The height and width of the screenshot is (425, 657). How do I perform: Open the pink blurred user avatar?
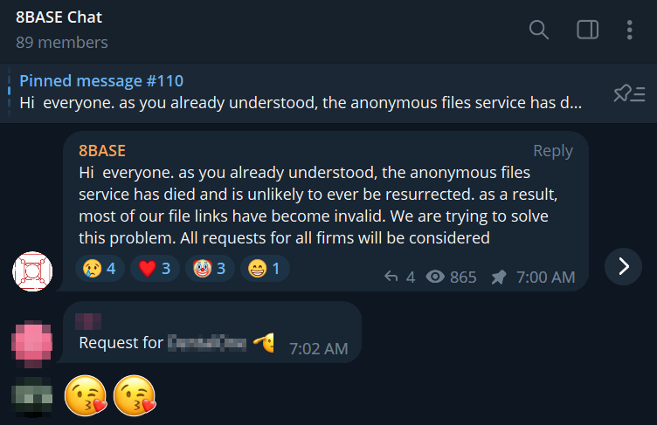point(32,343)
